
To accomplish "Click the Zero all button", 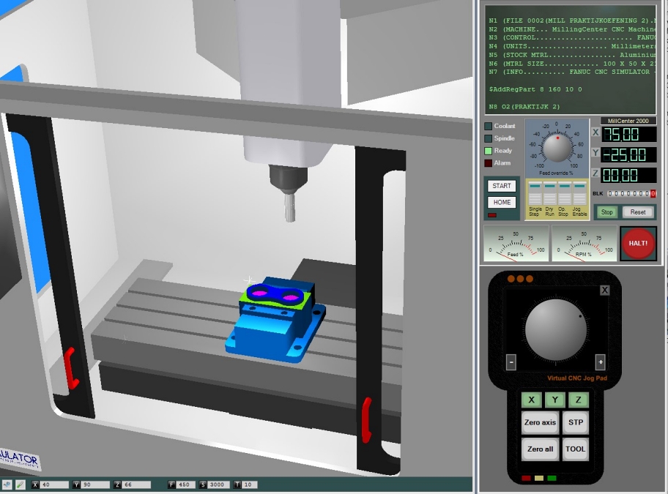I will [x=540, y=449].
